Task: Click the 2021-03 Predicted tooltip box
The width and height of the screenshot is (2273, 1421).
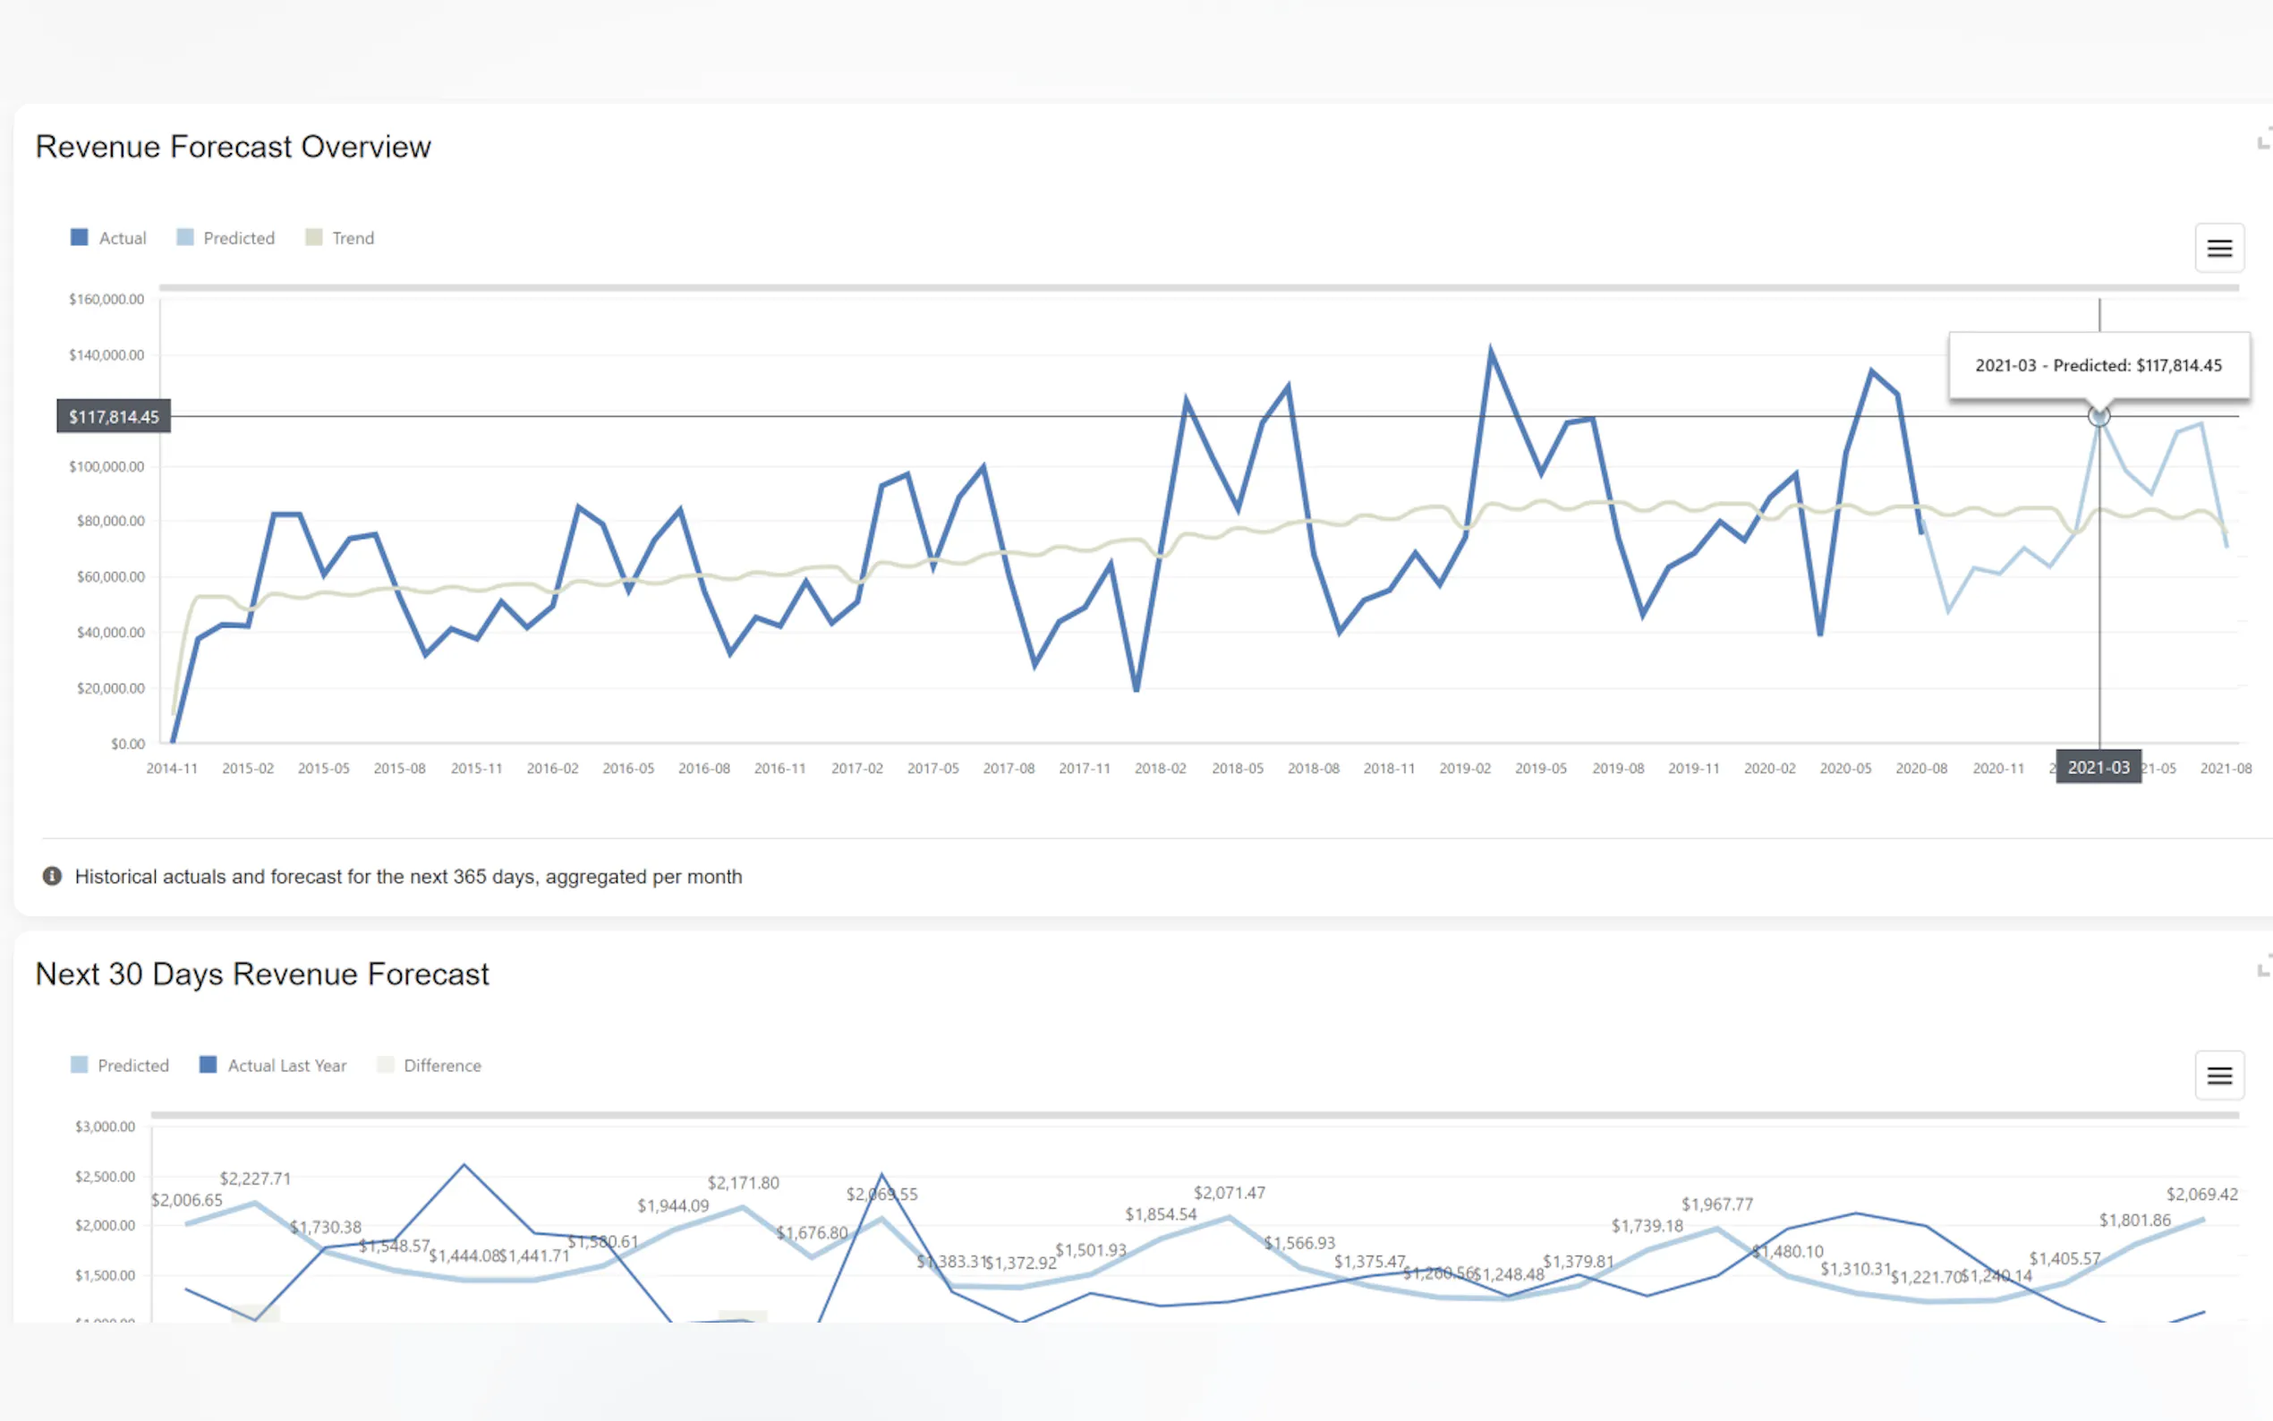Action: [2098, 366]
